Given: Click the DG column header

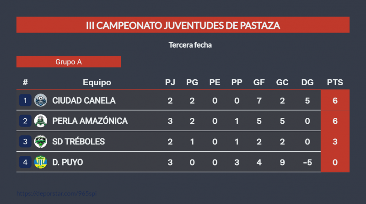Looking at the screenshot, I should click(x=307, y=83).
